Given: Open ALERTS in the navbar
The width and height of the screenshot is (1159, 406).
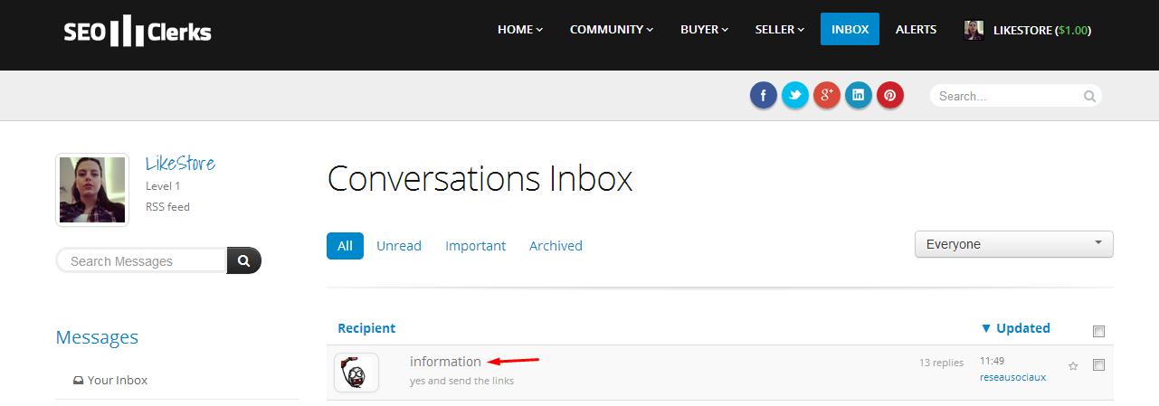Looking at the screenshot, I should point(916,30).
